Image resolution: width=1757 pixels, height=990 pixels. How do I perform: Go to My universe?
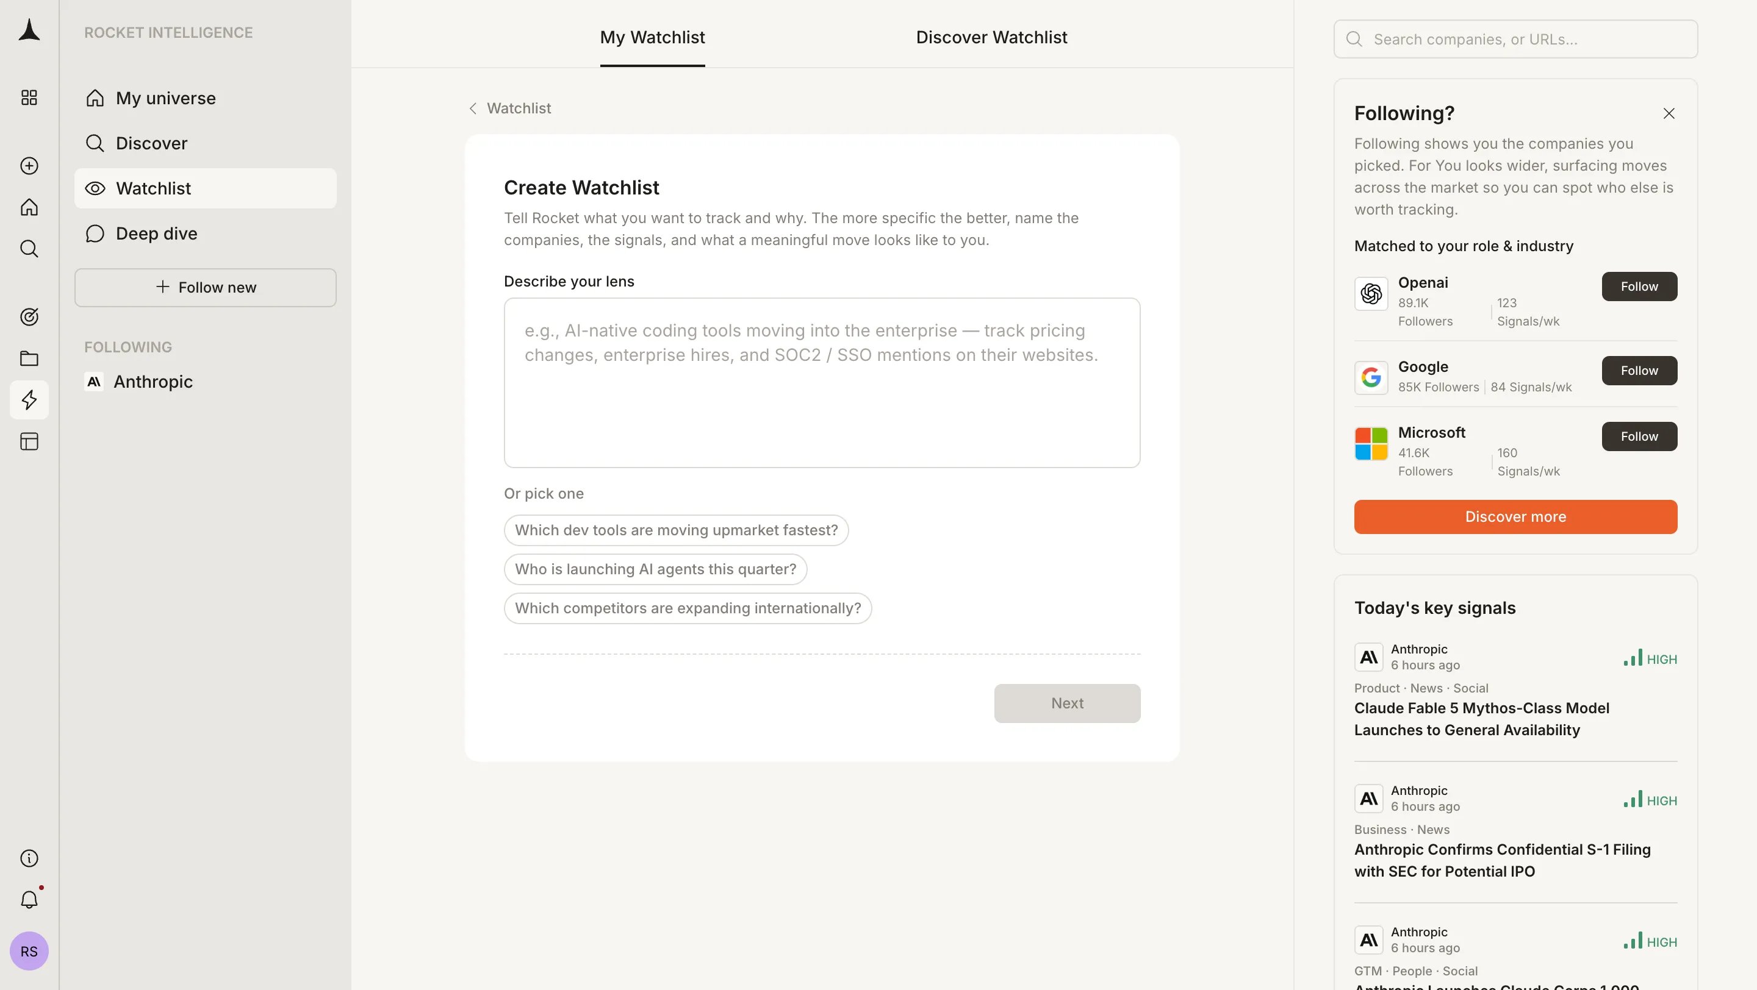point(206,98)
